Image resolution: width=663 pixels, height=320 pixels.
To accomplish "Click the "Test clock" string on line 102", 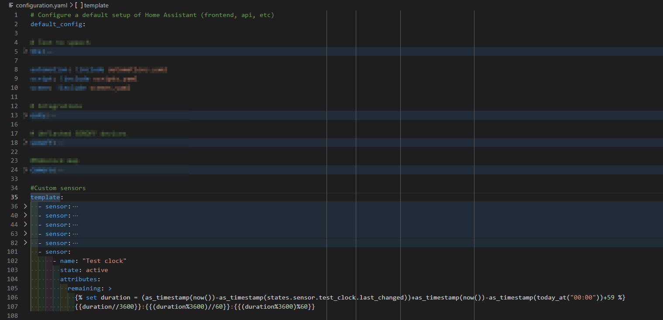I will pyautogui.click(x=104, y=261).
